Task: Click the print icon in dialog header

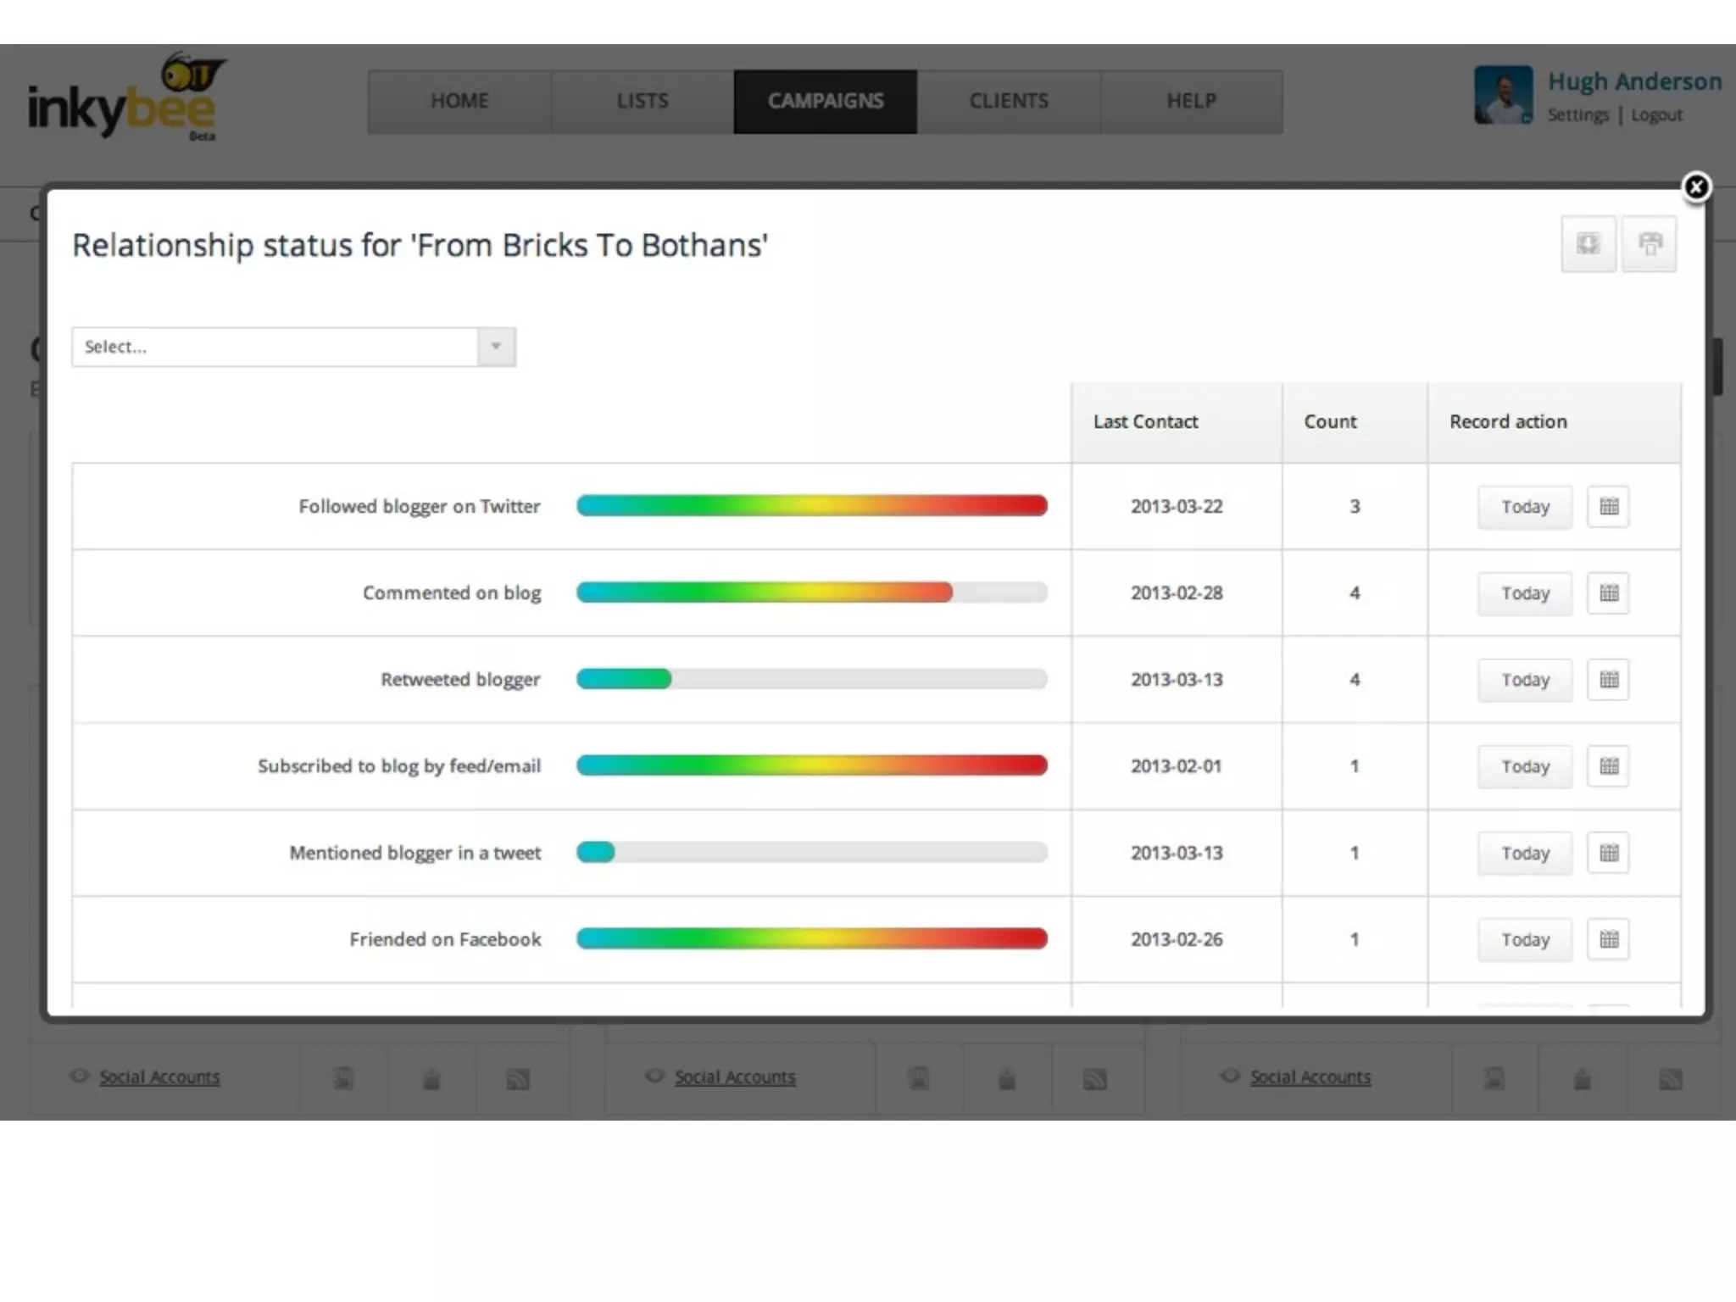Action: [1649, 244]
